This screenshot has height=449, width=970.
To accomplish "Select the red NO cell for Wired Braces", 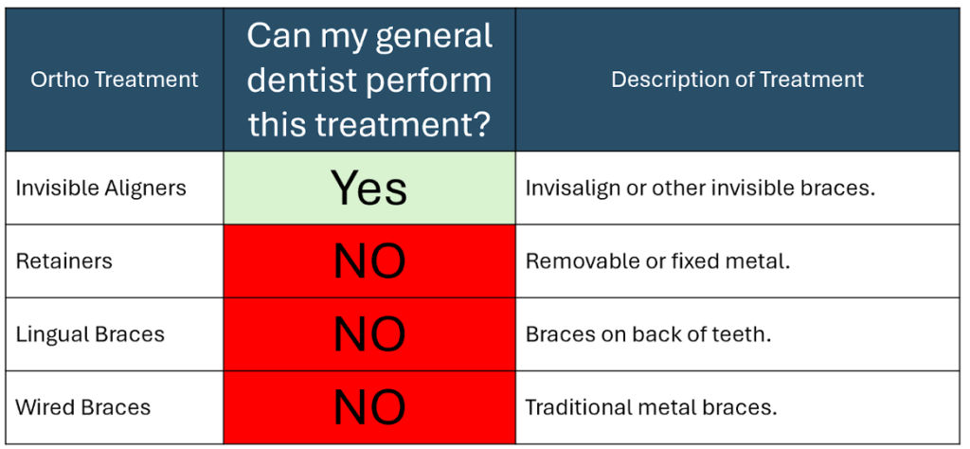I will [369, 407].
